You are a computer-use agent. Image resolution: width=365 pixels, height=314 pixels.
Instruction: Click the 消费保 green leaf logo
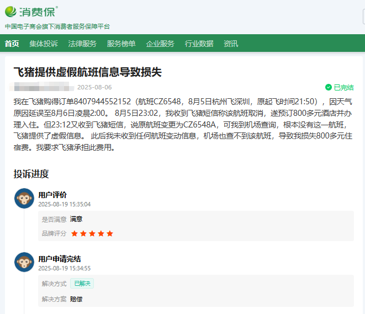(10, 12)
